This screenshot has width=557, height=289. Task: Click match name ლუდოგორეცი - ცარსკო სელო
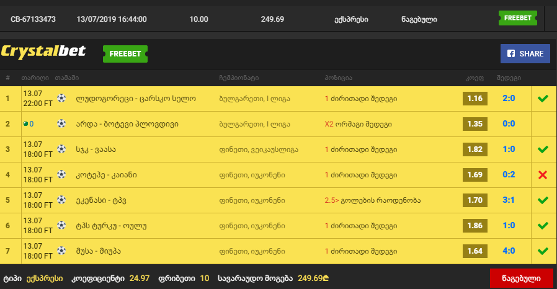pos(136,99)
